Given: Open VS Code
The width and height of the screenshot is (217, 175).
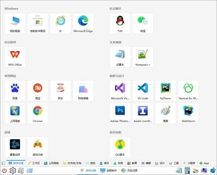Looking at the screenshot, I should 142,91.
